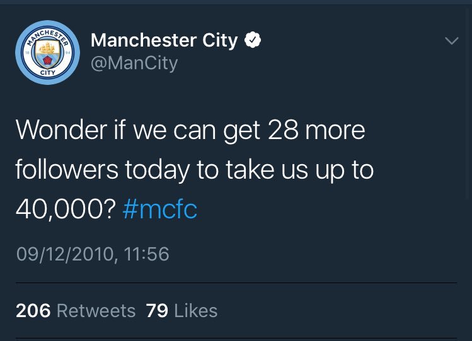Click the word Wonder in the tweet
This screenshot has height=341, width=472.
point(61,130)
